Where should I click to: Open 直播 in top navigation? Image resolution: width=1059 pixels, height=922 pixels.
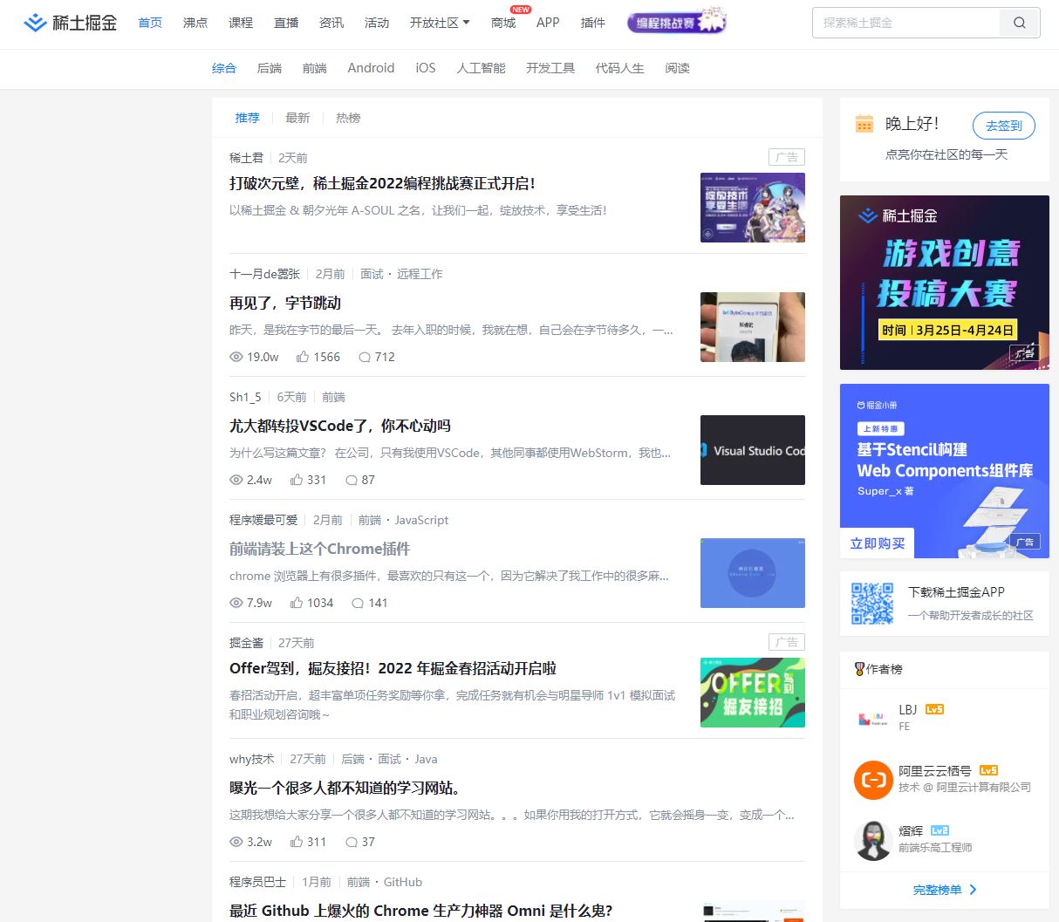286,23
